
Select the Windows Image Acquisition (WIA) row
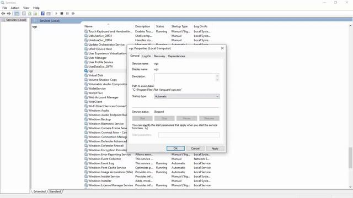[x=147, y=172]
